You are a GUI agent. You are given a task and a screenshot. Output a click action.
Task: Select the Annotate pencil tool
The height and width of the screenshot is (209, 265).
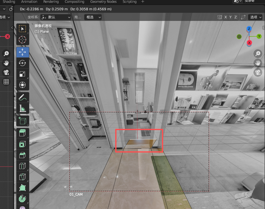[x=23, y=97]
